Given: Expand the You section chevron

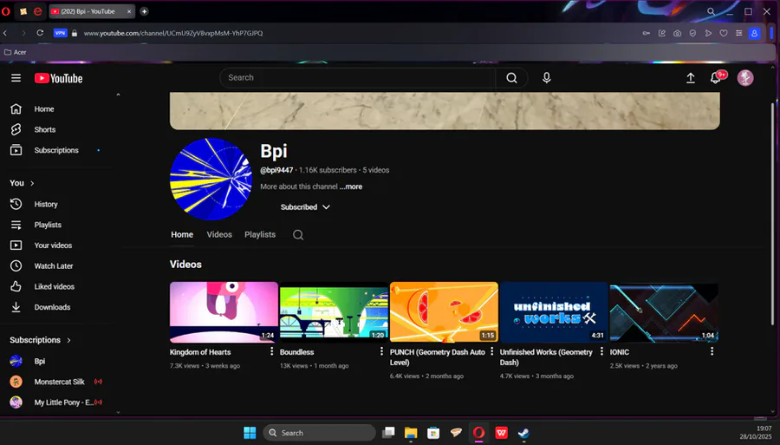Looking at the screenshot, I should 32,183.
